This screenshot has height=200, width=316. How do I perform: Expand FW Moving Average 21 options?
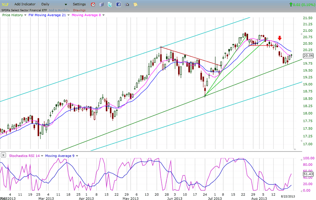68,15
